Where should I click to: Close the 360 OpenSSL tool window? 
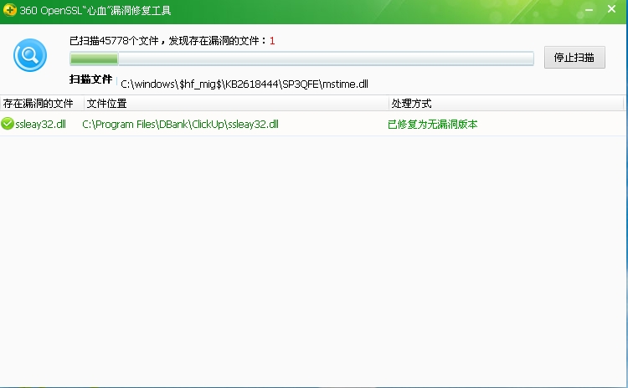[611, 9]
